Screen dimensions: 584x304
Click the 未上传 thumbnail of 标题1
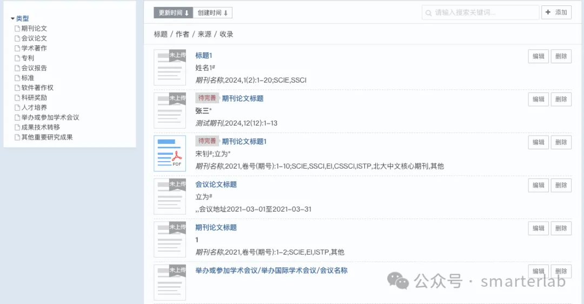click(170, 68)
